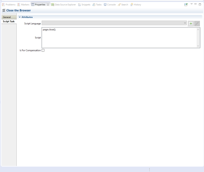Screen dimensions: 204x172
Task: Click the History tab icon
Action: click(132, 4)
